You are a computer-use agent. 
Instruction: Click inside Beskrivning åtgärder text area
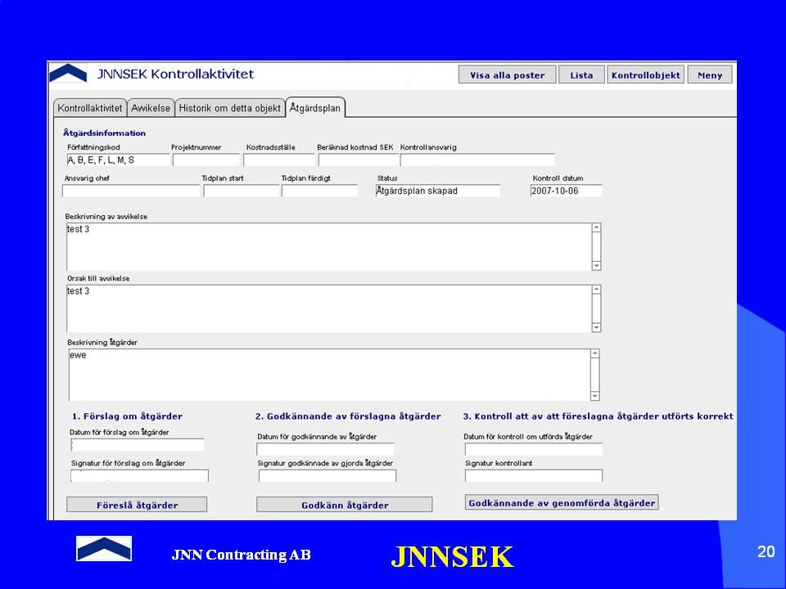tap(329, 375)
